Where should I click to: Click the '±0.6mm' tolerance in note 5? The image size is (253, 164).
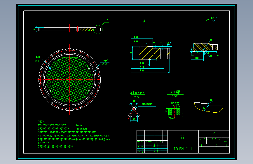pos(76,139)
